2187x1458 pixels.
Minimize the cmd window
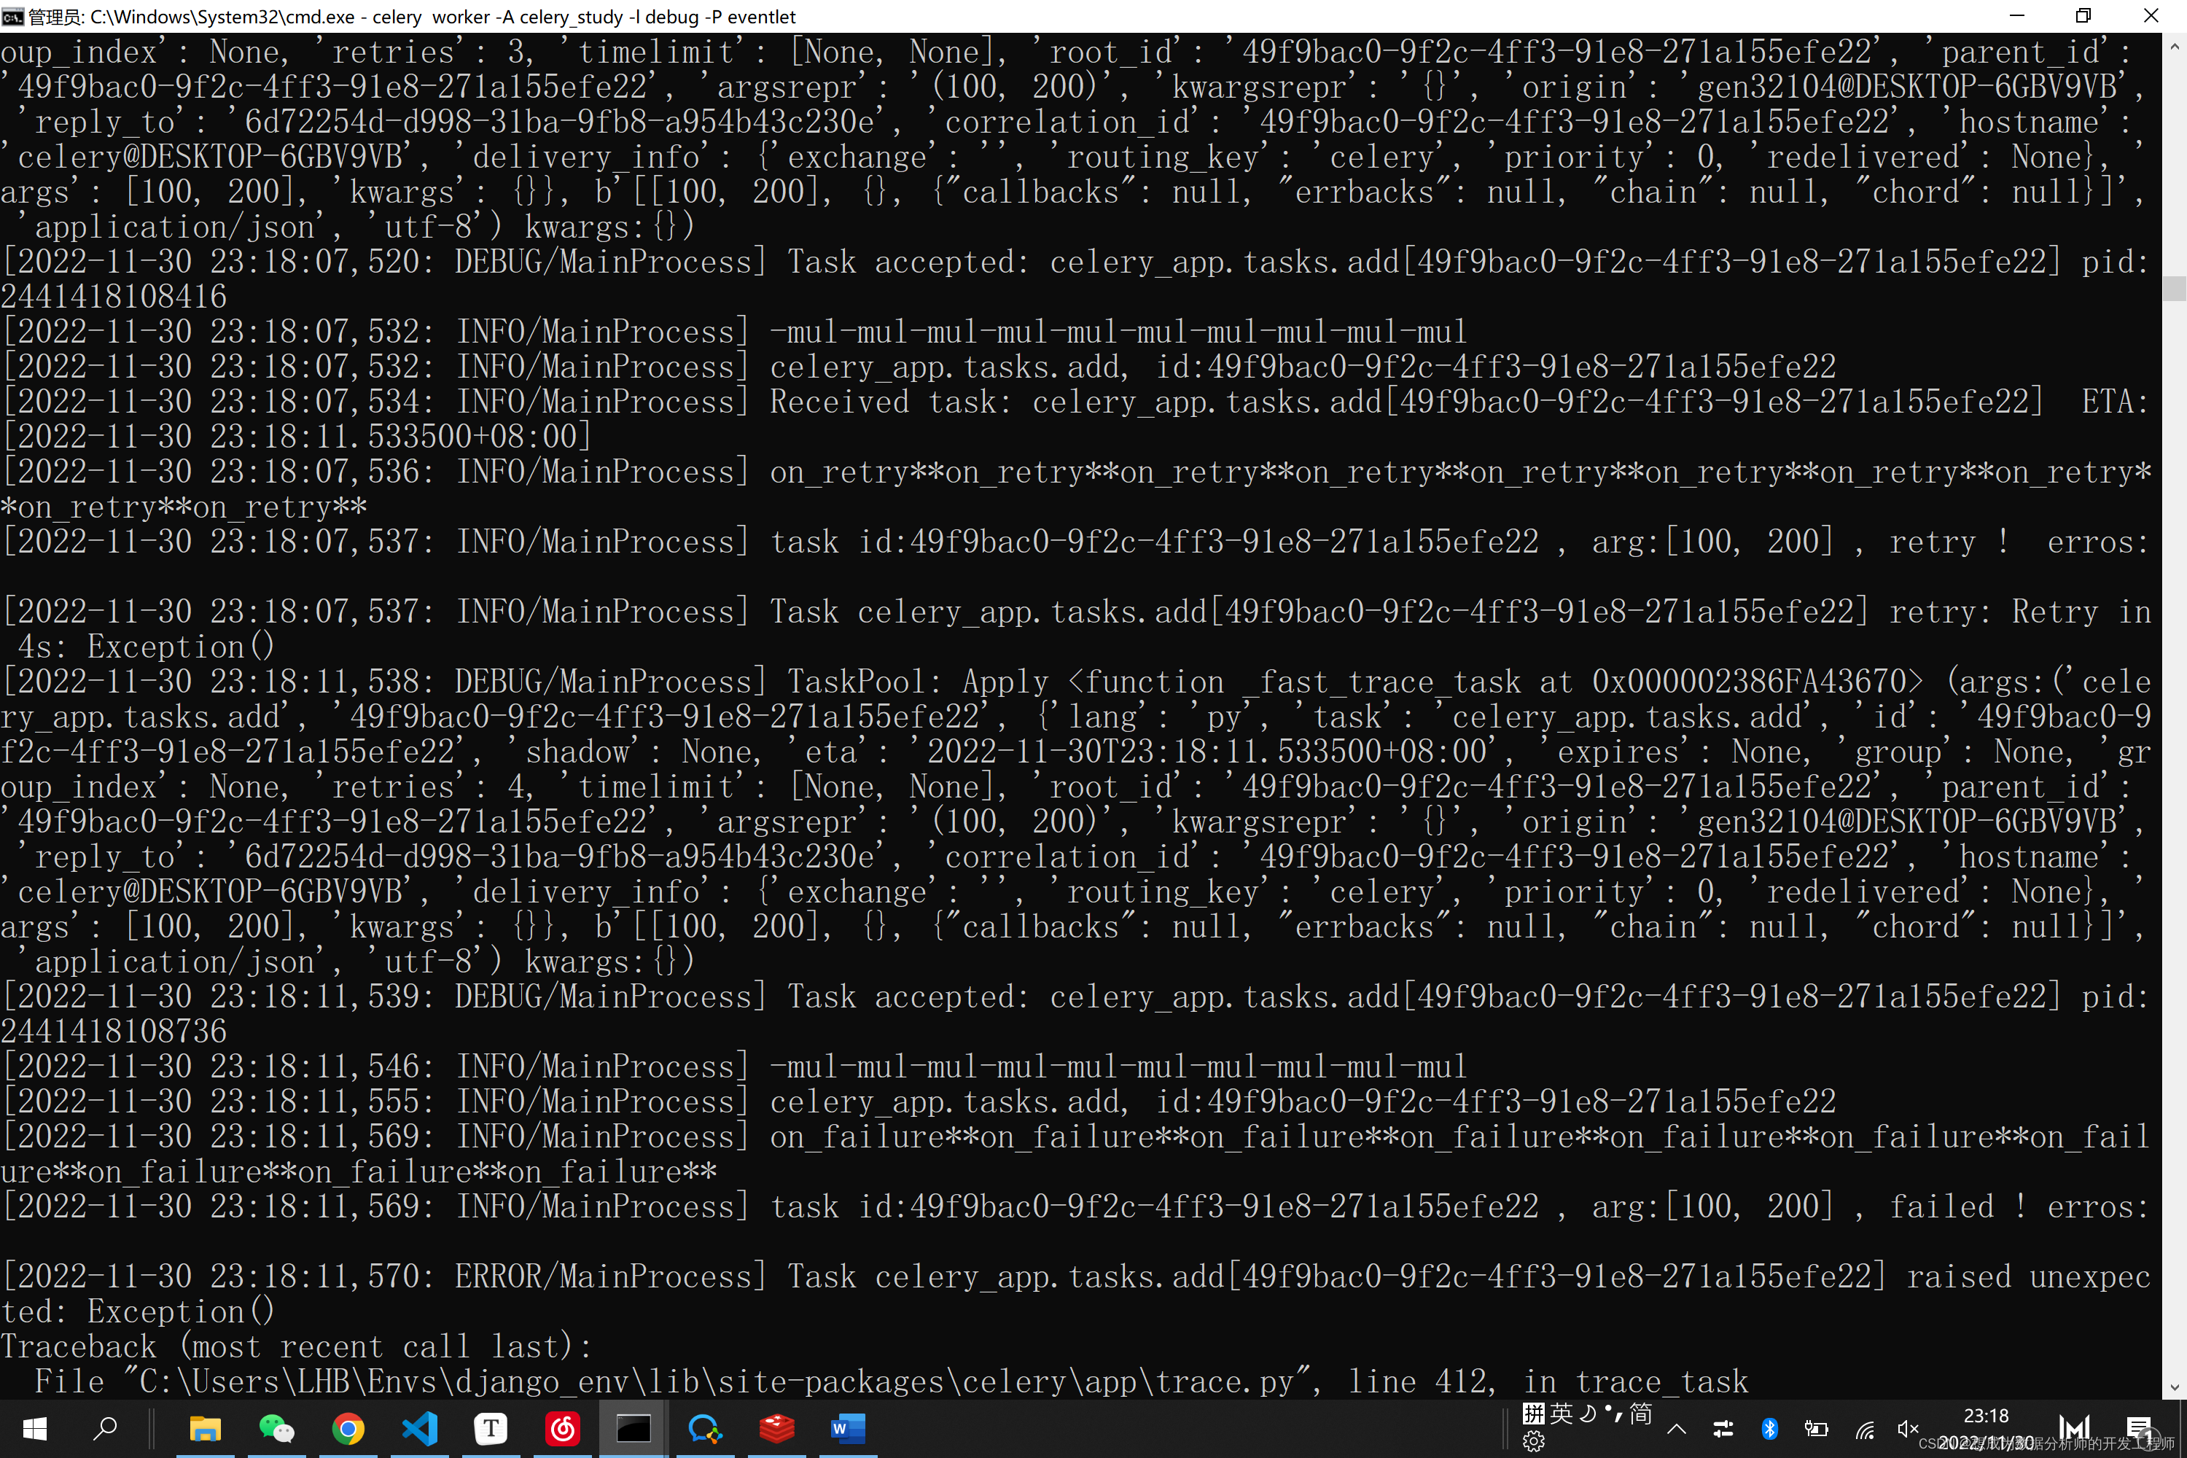click(2017, 16)
